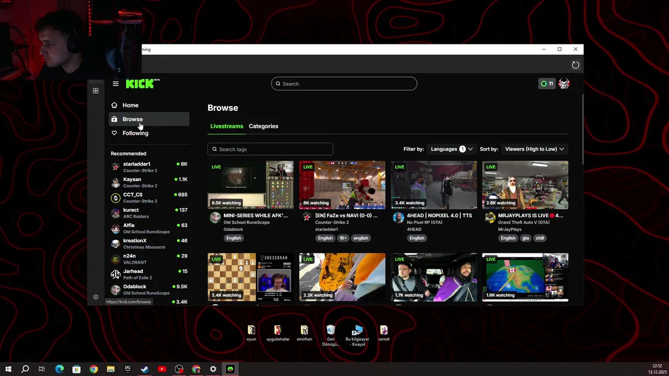Reload the page with the refresh icon

[x=575, y=65]
